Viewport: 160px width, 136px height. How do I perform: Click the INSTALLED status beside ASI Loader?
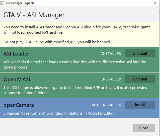pyautogui.click(x=111, y=54)
